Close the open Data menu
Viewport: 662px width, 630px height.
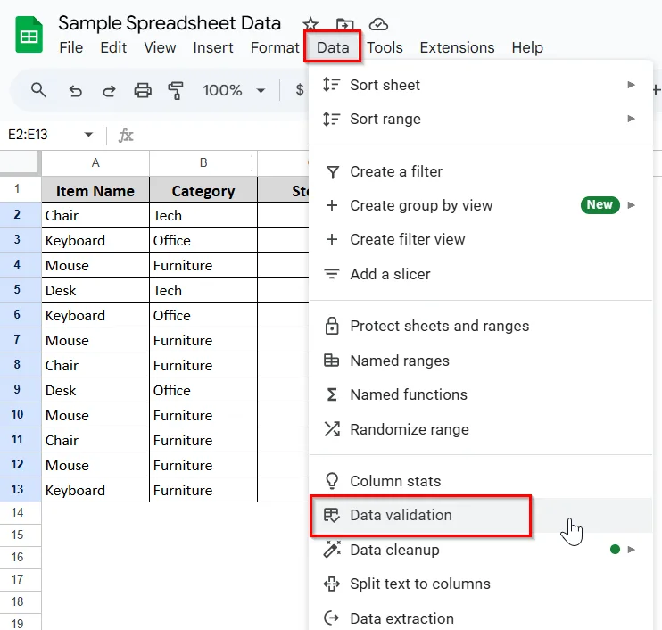[x=333, y=47]
